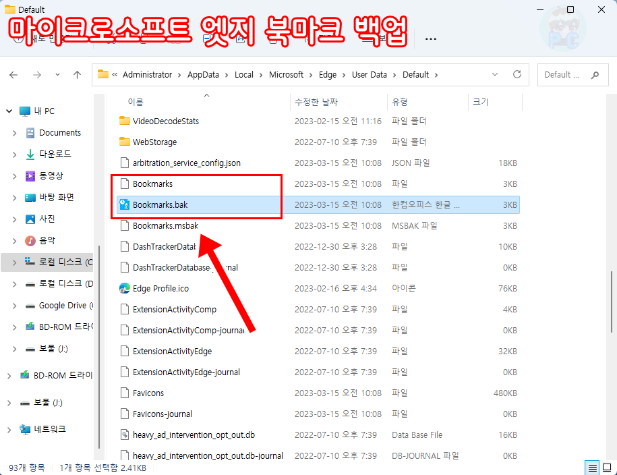Switch to details view layout
The width and height of the screenshot is (617, 475).
click(592, 468)
